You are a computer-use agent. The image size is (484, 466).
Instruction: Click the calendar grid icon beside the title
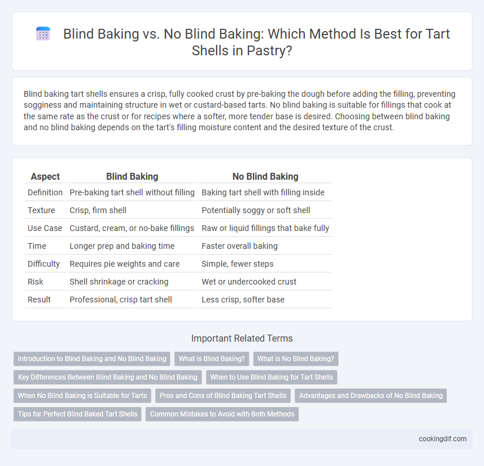pyautogui.click(x=43, y=33)
